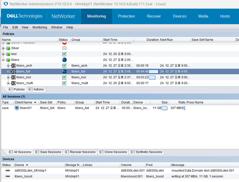Click the 11 GB size progress bar

164,108
